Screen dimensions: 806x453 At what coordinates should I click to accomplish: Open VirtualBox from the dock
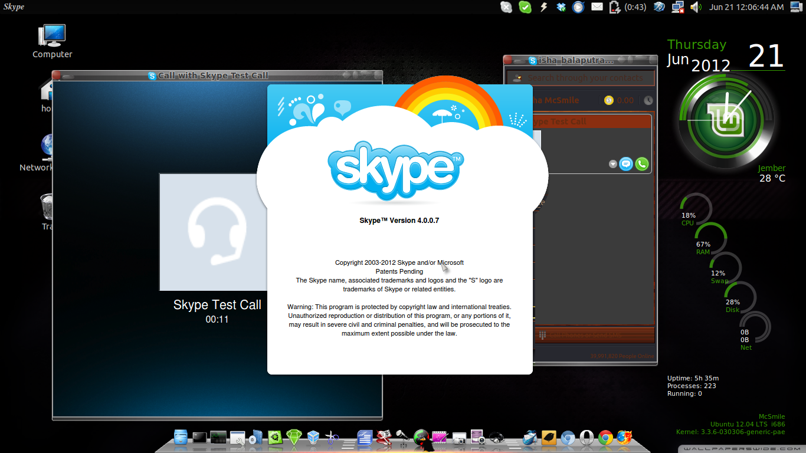click(313, 438)
